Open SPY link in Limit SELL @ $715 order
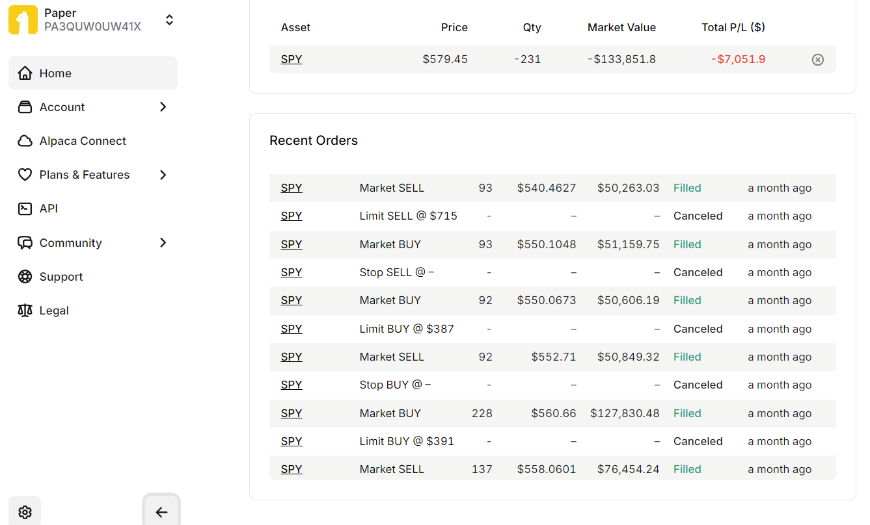Viewport: 870px width, 525px height. pyautogui.click(x=292, y=216)
